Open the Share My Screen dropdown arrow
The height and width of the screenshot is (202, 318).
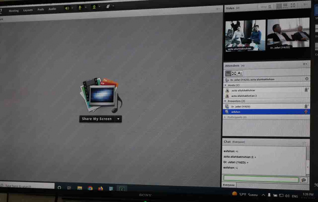click(118, 119)
